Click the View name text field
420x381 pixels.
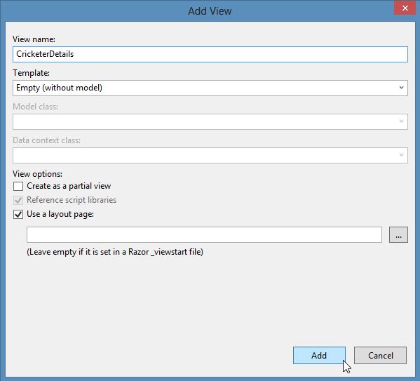point(210,54)
